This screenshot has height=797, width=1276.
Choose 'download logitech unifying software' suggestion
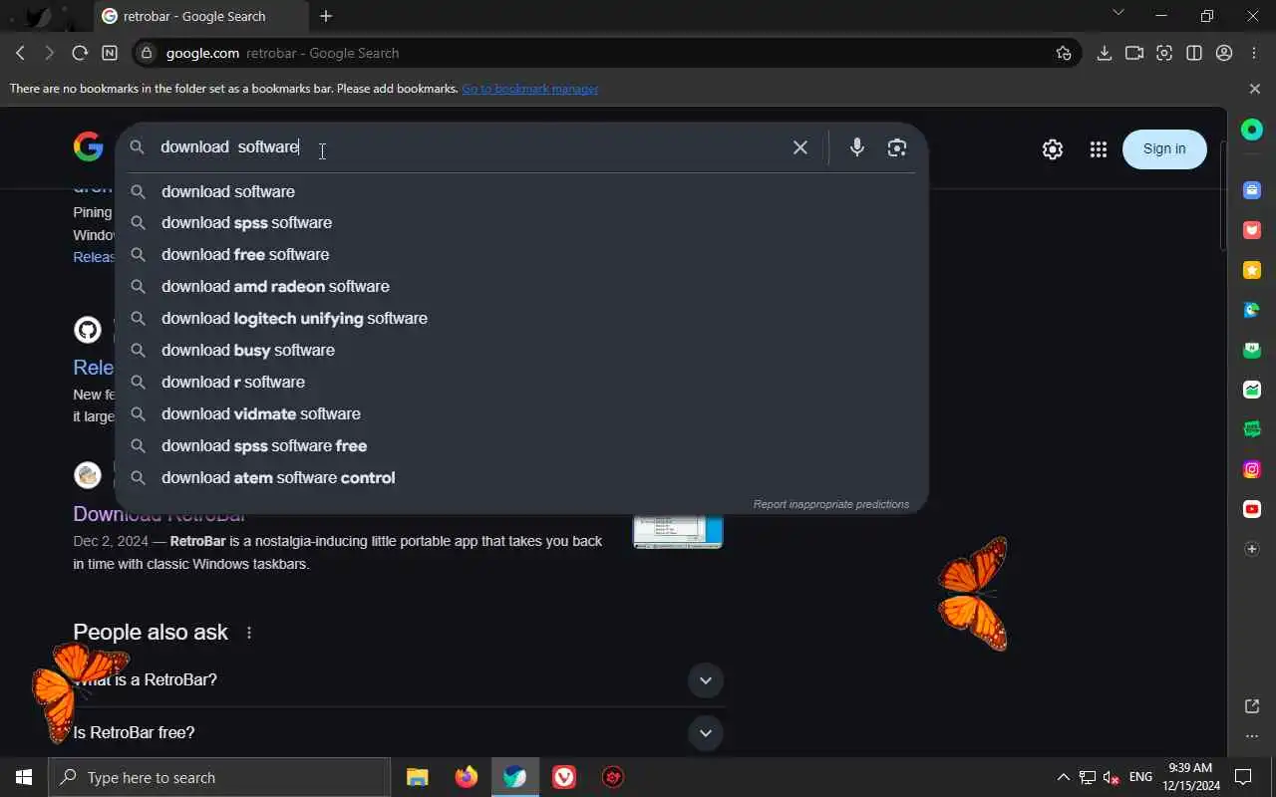[521, 319]
